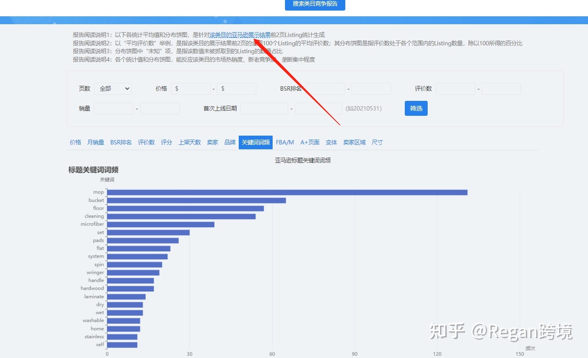
Task: Select the 上架天数 tab
Action: tap(190, 142)
